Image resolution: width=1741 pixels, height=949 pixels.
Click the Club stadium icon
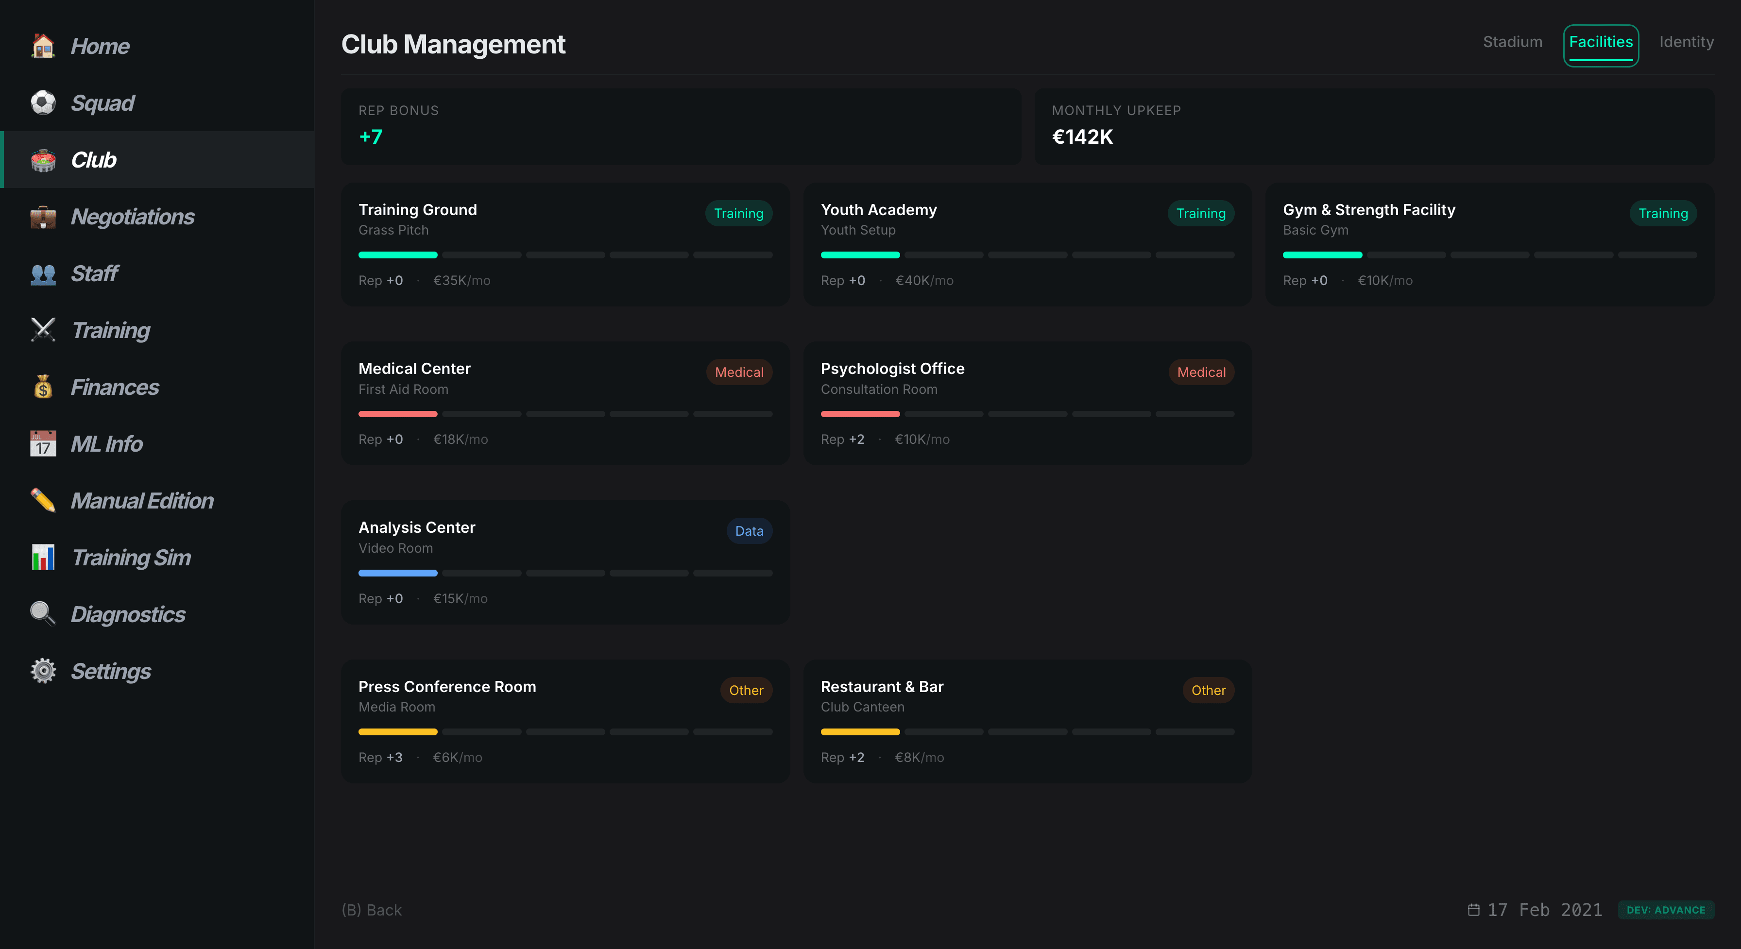click(x=43, y=159)
